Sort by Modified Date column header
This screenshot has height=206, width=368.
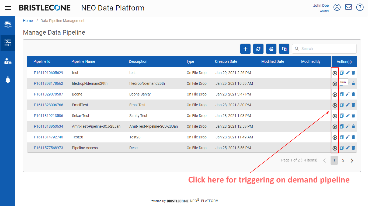coord(273,61)
